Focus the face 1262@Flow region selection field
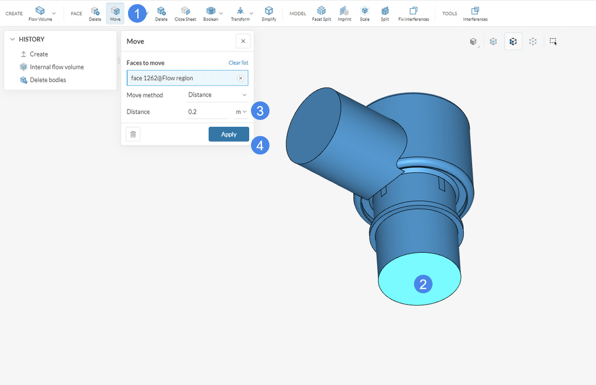This screenshot has width=596, height=385. coord(187,78)
